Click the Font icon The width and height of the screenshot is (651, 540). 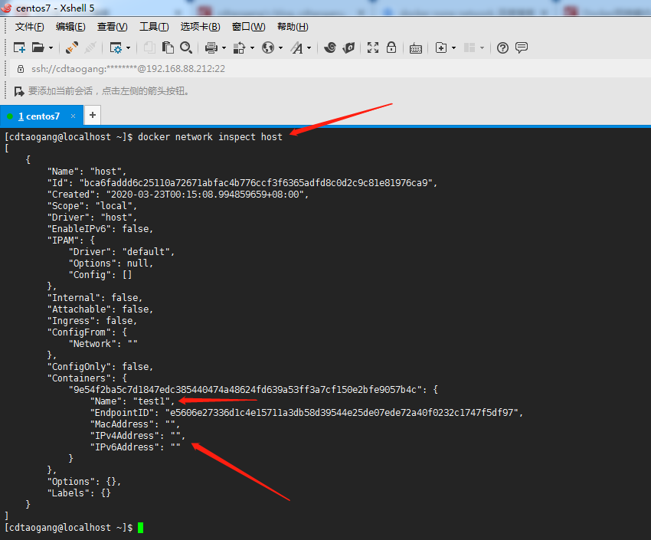(x=296, y=48)
